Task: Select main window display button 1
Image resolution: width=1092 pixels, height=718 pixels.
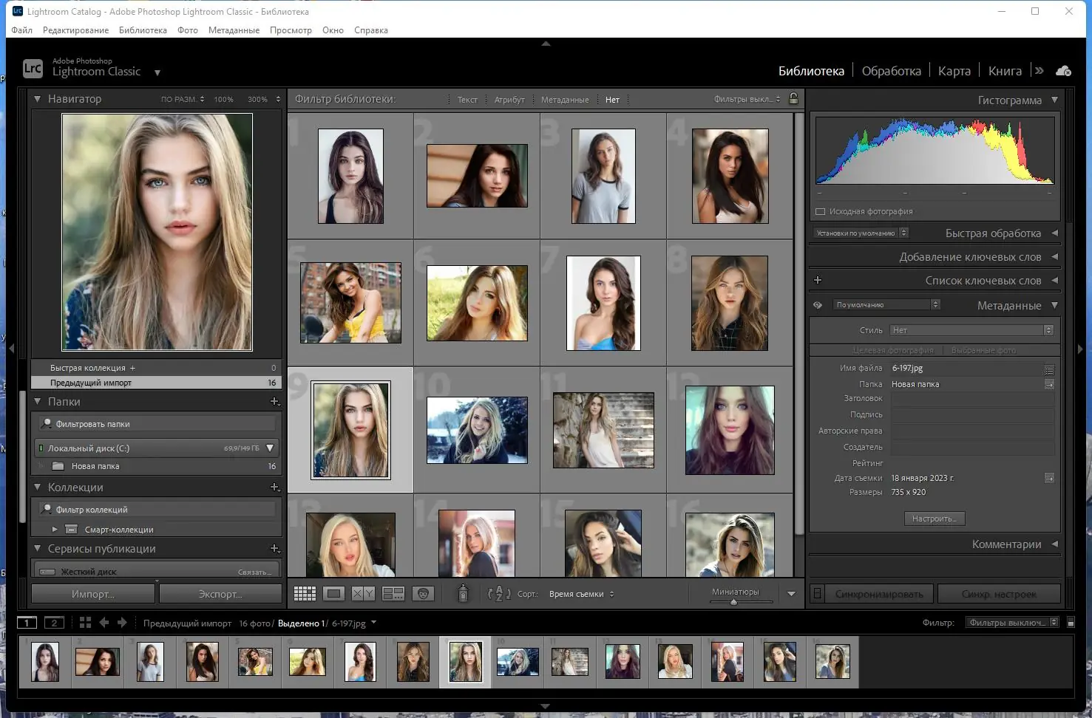Action: 27,623
